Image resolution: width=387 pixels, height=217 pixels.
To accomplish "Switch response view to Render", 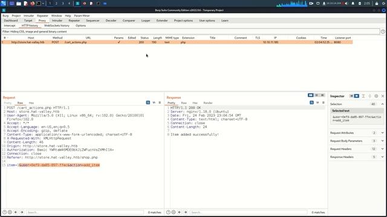I will (208, 103).
